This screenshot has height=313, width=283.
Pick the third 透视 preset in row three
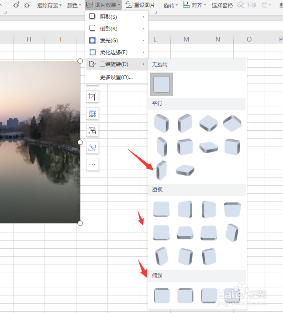click(209, 257)
